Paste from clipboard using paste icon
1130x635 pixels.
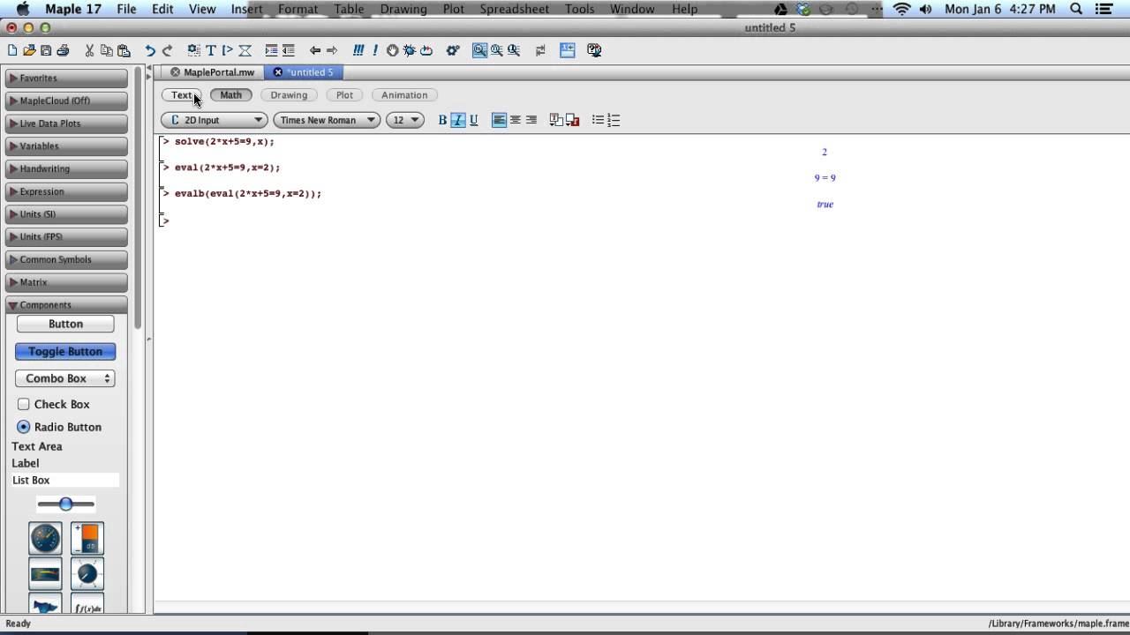124,50
